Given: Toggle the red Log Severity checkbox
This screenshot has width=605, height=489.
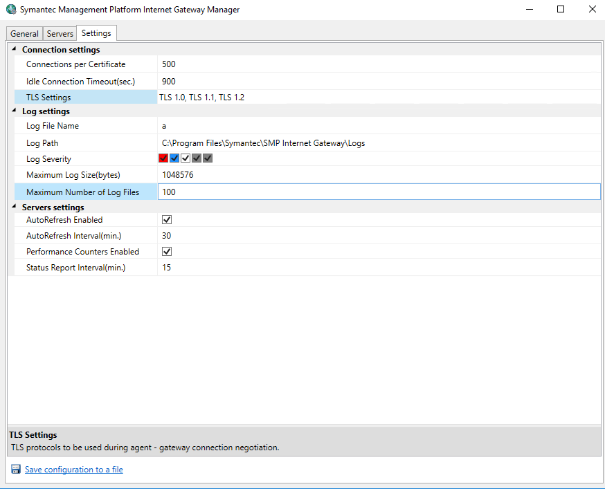Looking at the screenshot, I should pos(163,158).
